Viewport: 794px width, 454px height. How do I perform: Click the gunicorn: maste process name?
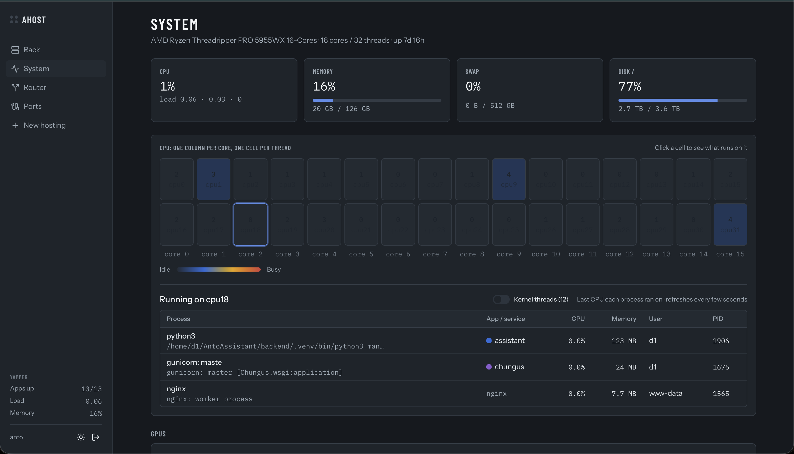pos(194,362)
